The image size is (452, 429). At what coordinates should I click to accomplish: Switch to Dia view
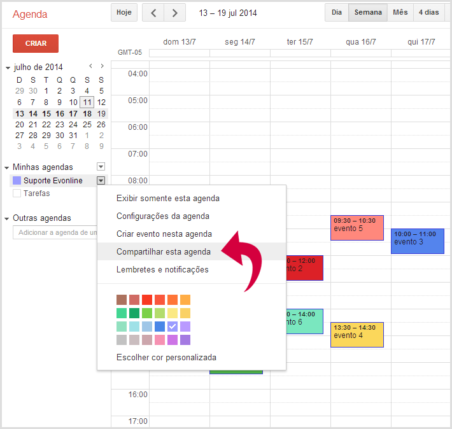tap(337, 12)
